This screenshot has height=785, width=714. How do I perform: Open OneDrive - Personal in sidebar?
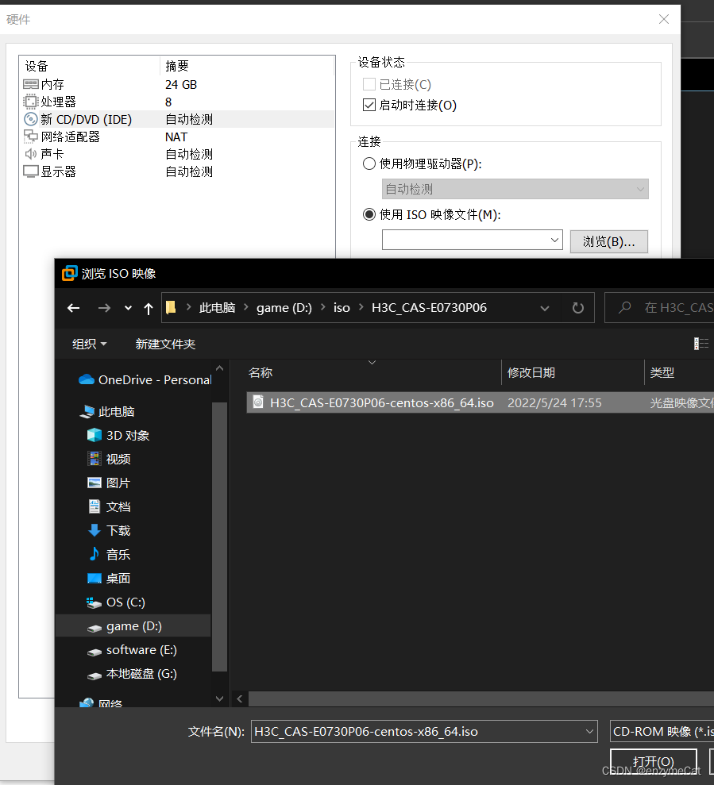point(145,380)
